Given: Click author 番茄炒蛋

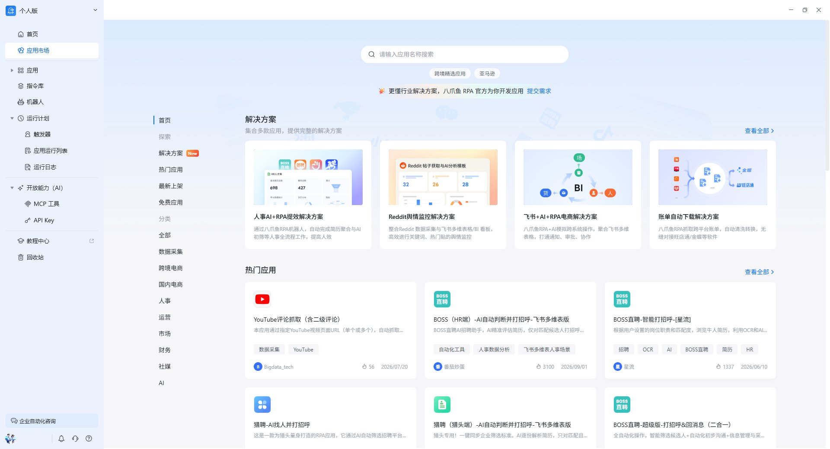Looking at the screenshot, I should 454,367.
